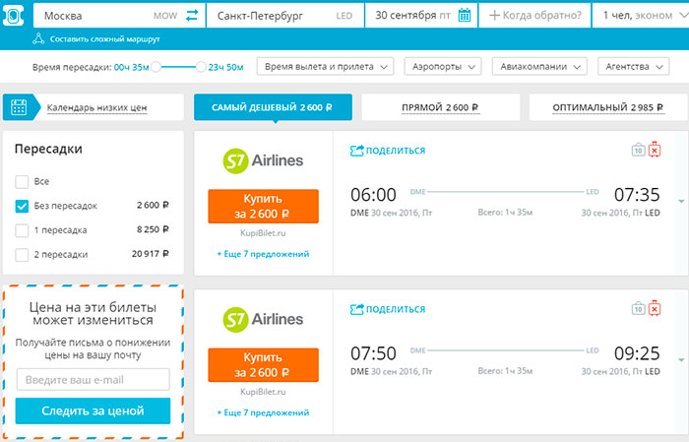Click the site logo icon
689x442 pixels.
pyautogui.click(x=14, y=16)
